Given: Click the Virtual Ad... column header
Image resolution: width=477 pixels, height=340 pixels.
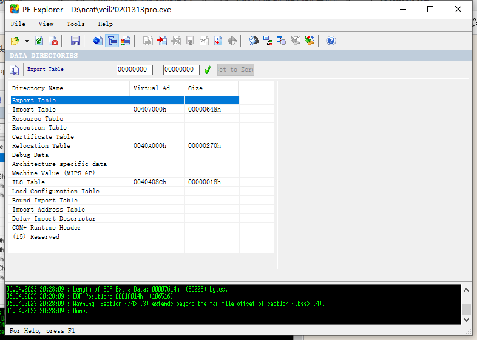Looking at the screenshot, I should click(x=157, y=88).
